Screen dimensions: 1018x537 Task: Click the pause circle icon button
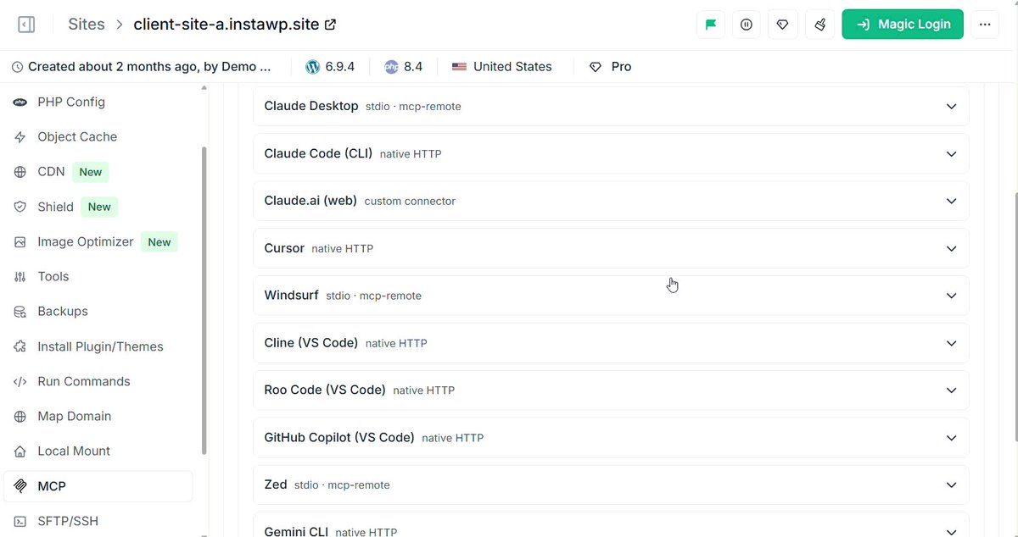pyautogui.click(x=747, y=25)
